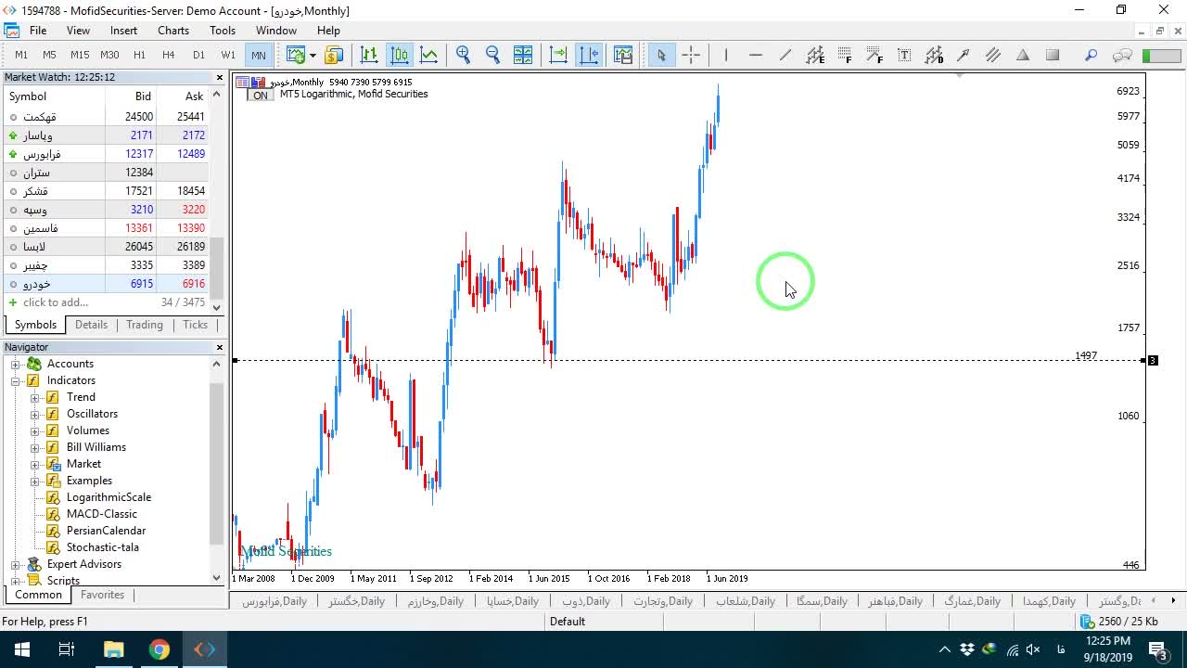The image size is (1187, 668).
Task: Select the Horizontal Line drawing tool
Action: 756,55
